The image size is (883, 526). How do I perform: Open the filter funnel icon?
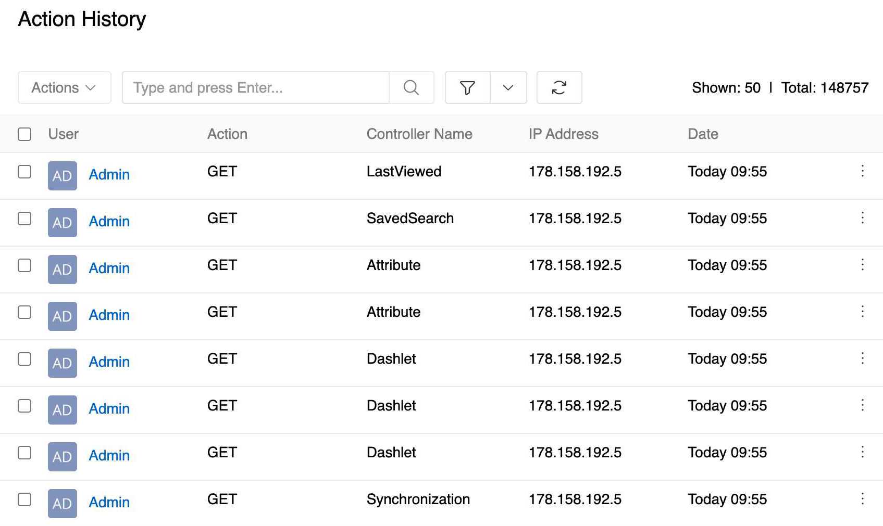click(467, 87)
